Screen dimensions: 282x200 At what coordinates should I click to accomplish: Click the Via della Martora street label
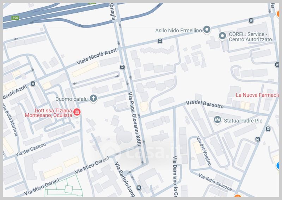pos(11,120)
